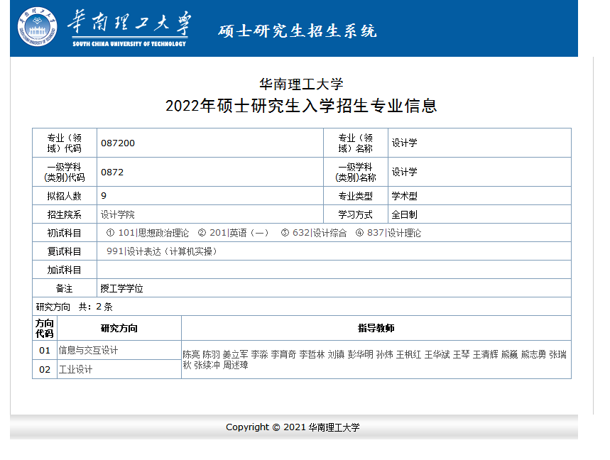Select the remark 授工学学位
610x460 pixels.
coord(121,288)
